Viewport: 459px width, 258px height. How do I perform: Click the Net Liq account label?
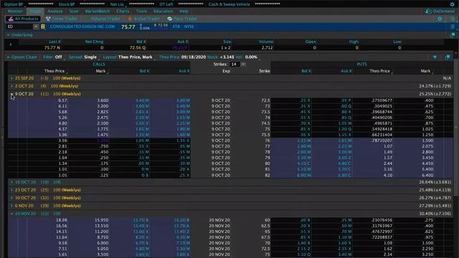pos(117,4)
